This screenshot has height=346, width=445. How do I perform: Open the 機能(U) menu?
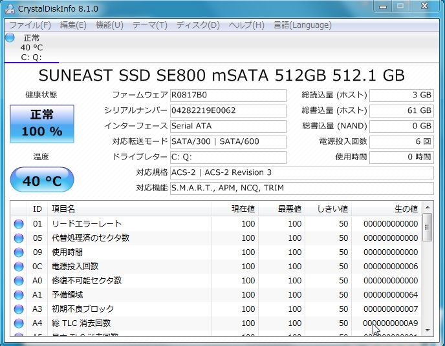click(109, 25)
